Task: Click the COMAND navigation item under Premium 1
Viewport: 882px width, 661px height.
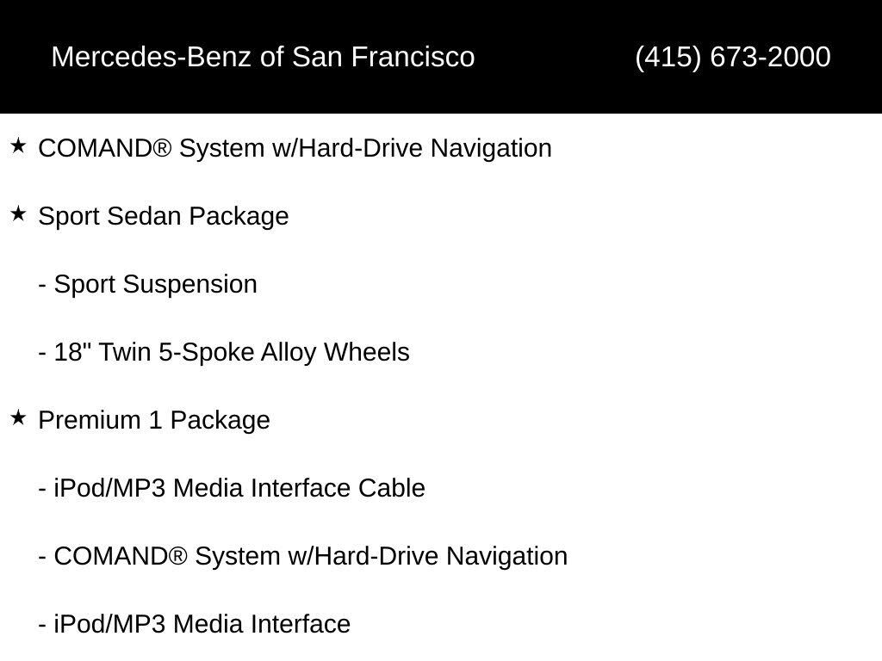Action: pyautogui.click(x=302, y=557)
